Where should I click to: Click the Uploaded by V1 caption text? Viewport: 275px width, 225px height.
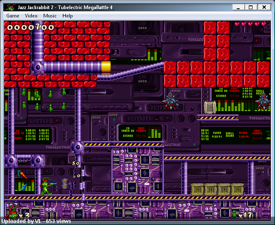click(x=36, y=221)
